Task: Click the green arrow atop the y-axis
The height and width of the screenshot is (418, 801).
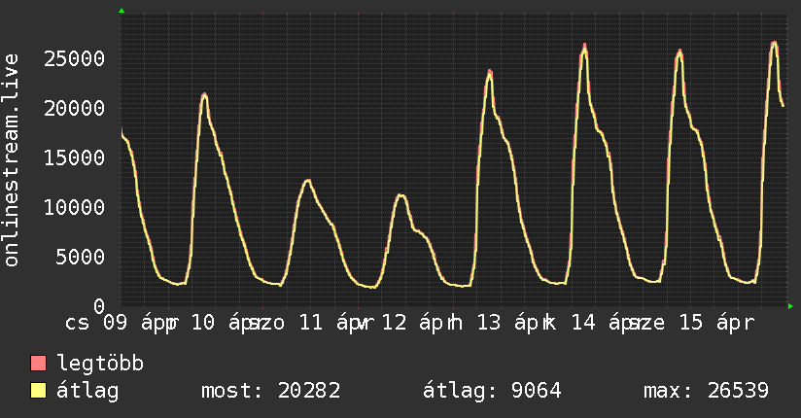Action: tap(122, 11)
